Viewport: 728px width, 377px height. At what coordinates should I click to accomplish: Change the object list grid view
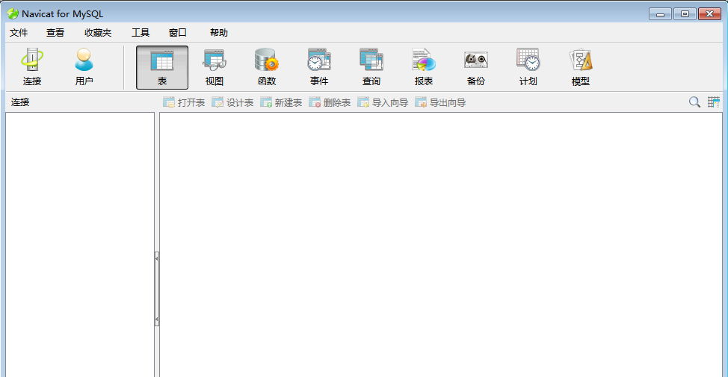pyautogui.click(x=714, y=102)
